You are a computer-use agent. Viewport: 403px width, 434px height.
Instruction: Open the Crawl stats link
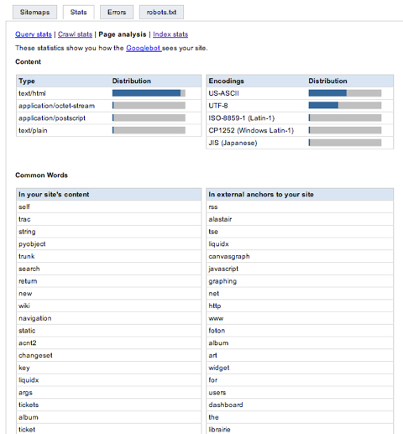[75, 34]
